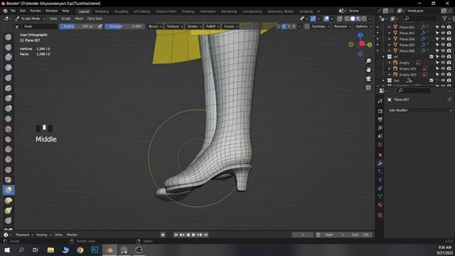This screenshot has width=455, height=256.
Task: Click the zoom magnifier icon in the viewport
Action: pyautogui.click(x=368, y=61)
